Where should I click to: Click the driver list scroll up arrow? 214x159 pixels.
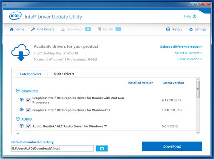[x=198, y=79]
